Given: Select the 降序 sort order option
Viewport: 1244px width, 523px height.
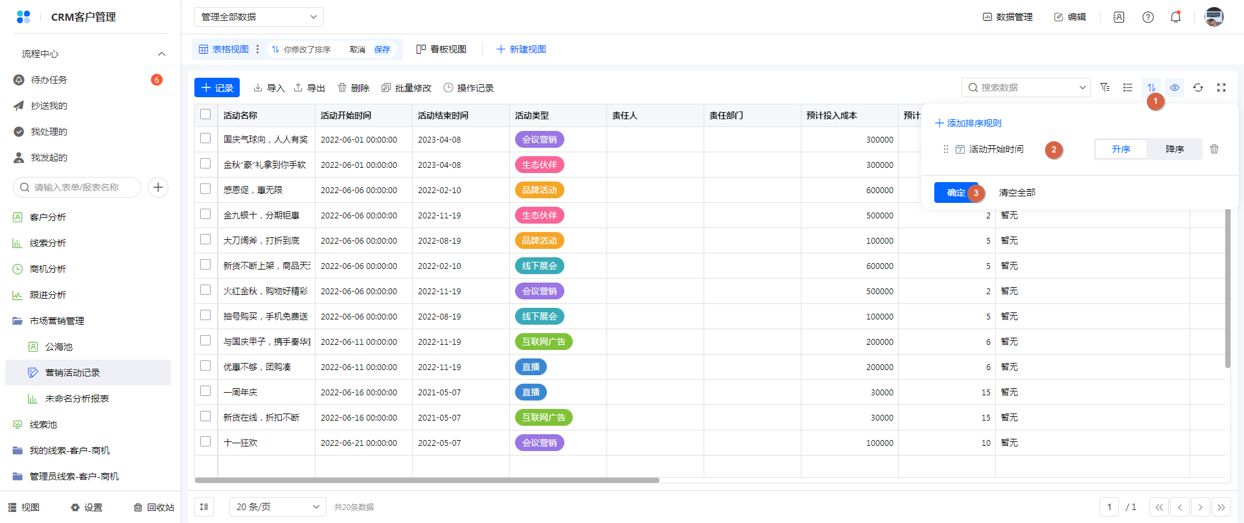Looking at the screenshot, I should coord(1174,149).
